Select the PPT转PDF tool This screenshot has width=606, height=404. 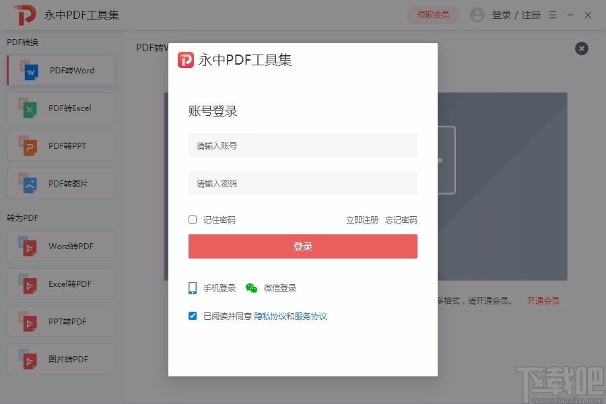(x=59, y=321)
